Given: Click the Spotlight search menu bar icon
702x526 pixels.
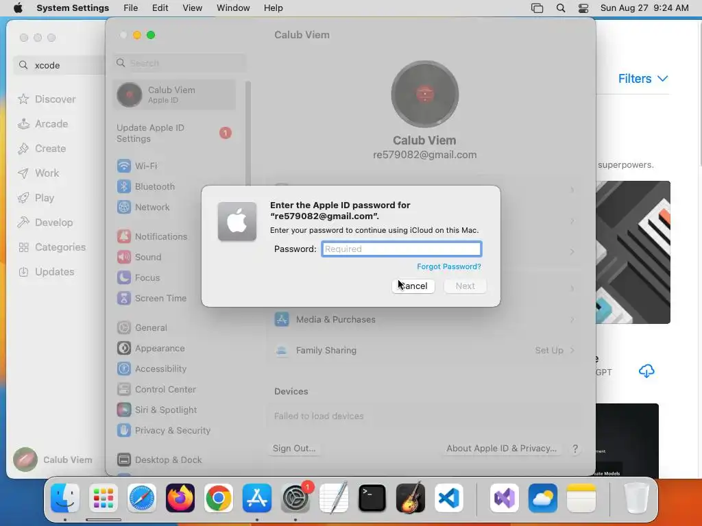Looking at the screenshot, I should click(561, 8).
